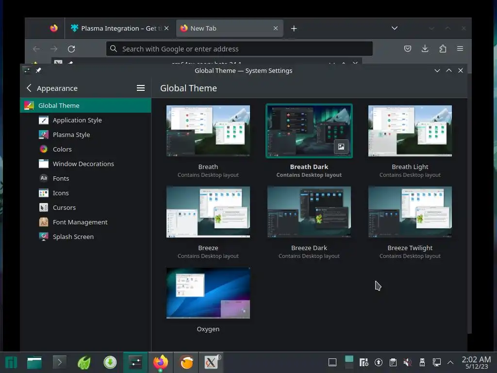This screenshot has width=497, height=373.
Task: Select the Breath Dark theme thumbnail
Action: [x=309, y=131]
